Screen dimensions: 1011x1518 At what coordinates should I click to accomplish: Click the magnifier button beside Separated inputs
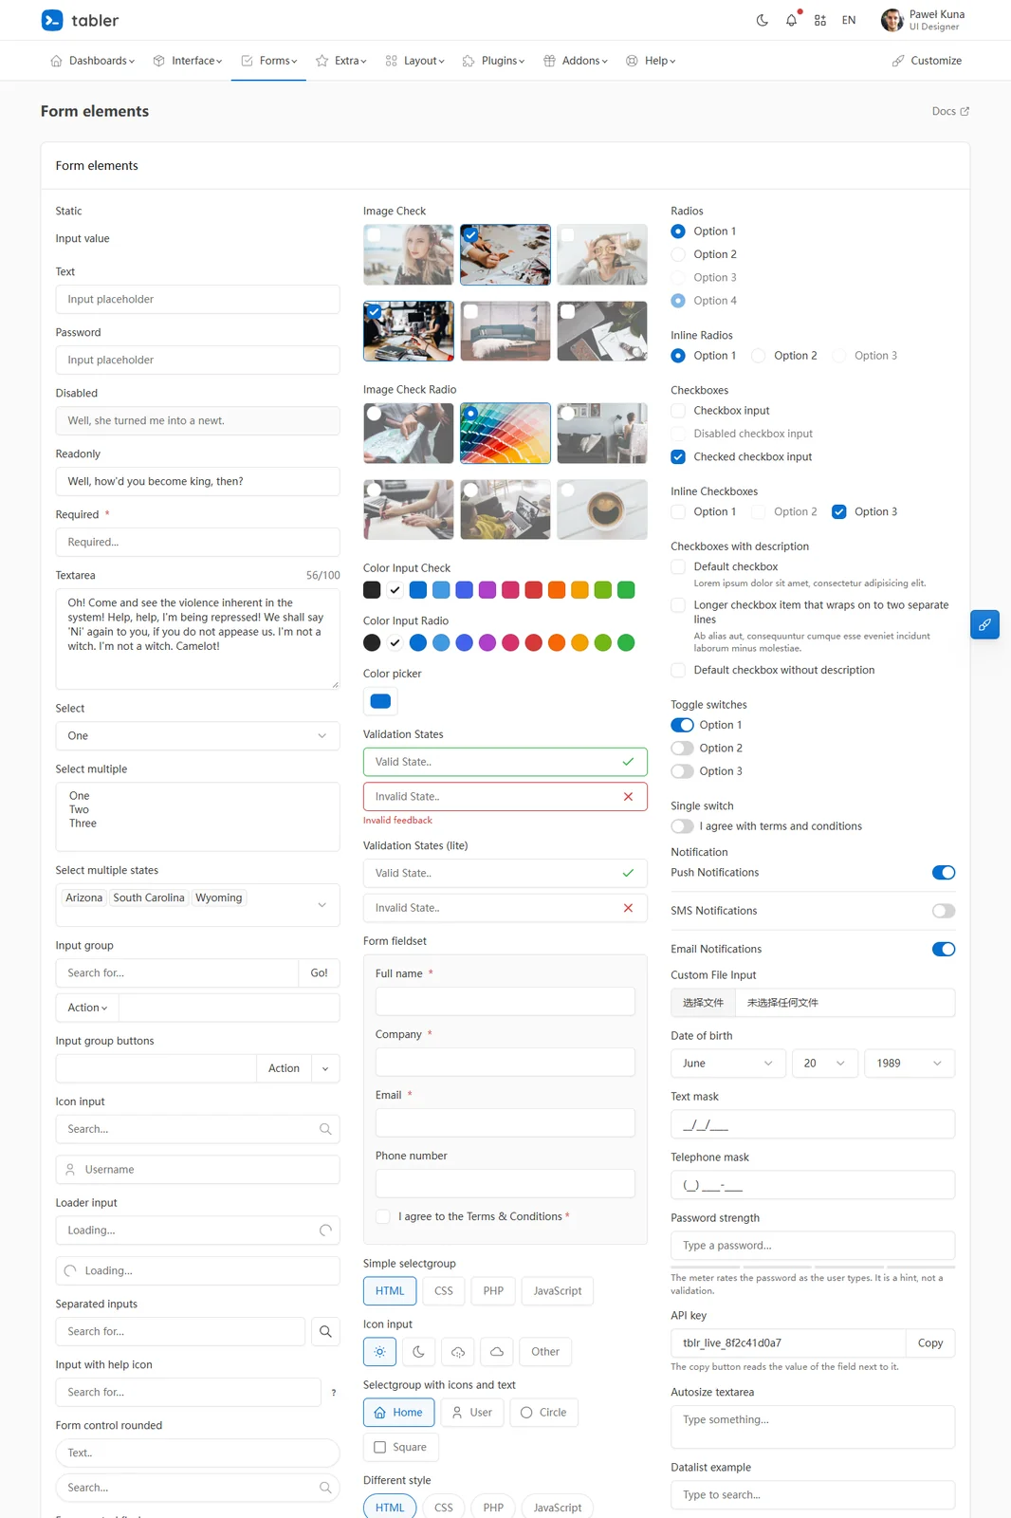click(325, 1331)
